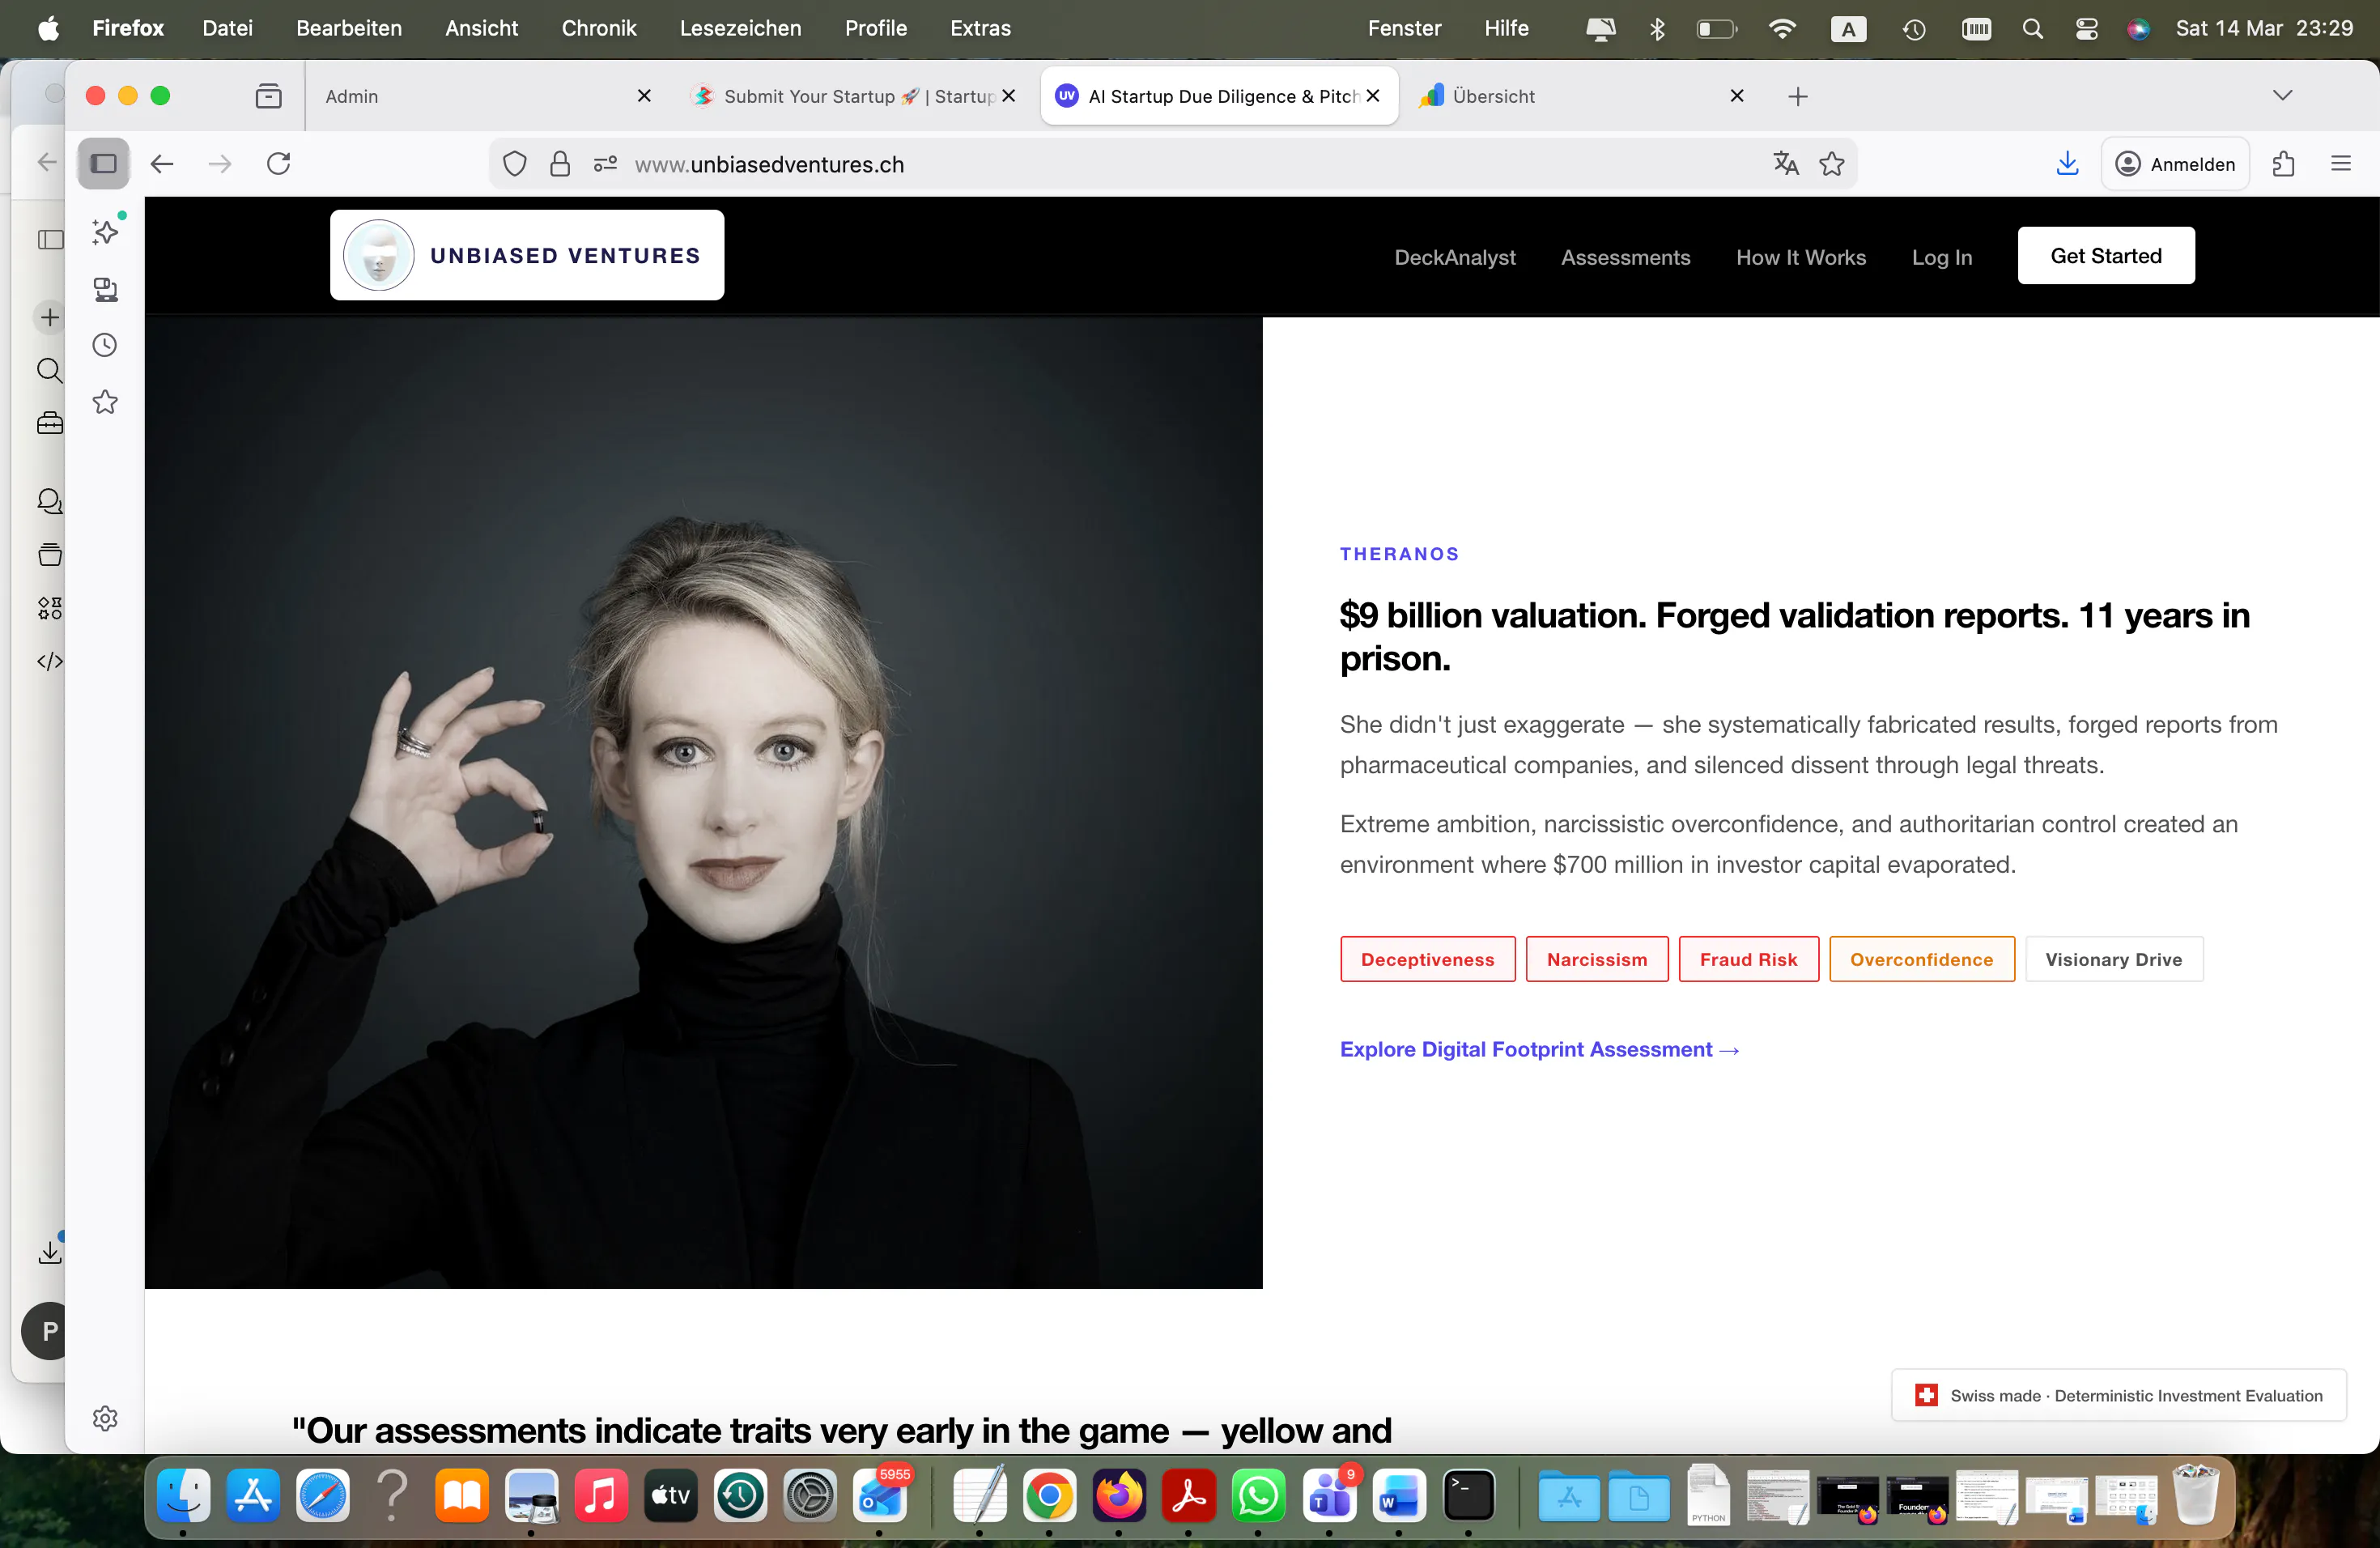Open the Datei menu

tap(227, 28)
